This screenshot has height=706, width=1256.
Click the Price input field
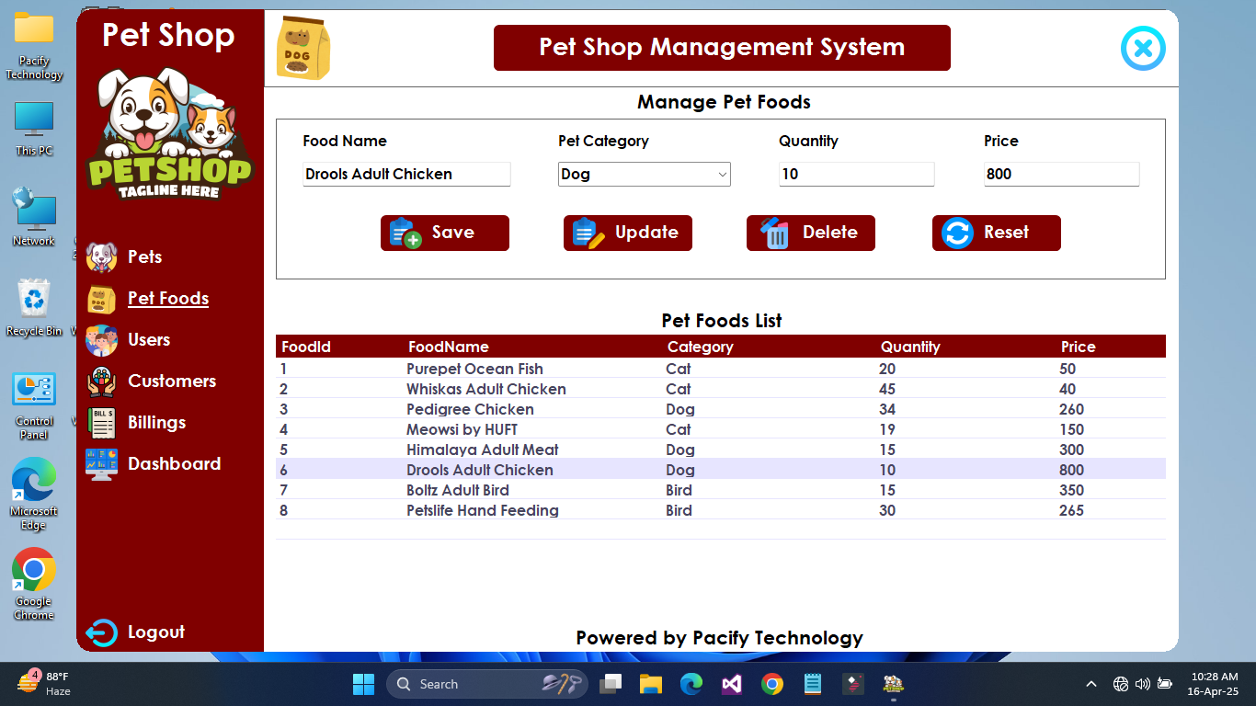tap(1061, 175)
